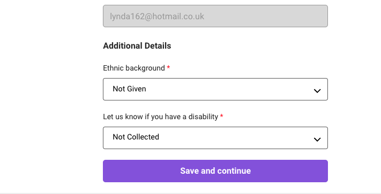Click the red asterisk beside Ethnic background
This screenshot has height=194, width=381.
[x=168, y=67]
